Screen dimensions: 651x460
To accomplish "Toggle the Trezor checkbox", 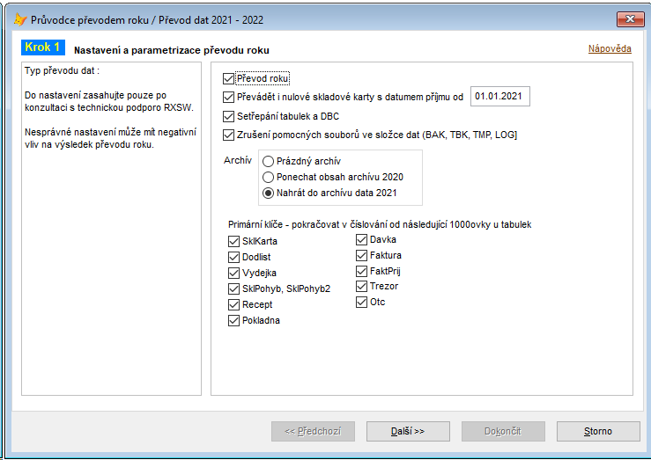I will click(362, 286).
